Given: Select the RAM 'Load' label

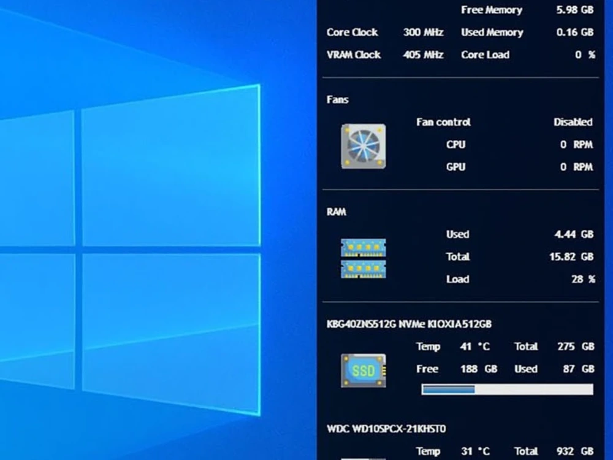Looking at the screenshot, I should (x=457, y=279).
